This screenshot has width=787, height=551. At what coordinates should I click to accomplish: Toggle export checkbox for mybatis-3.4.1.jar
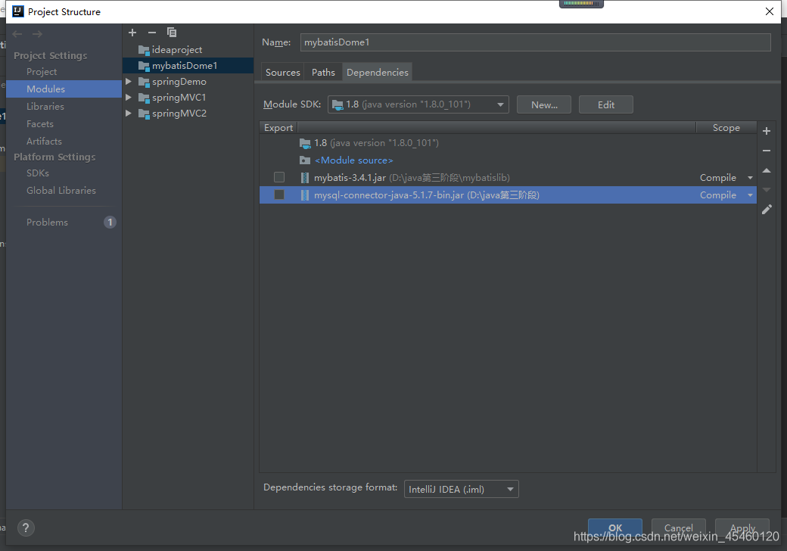[279, 177]
